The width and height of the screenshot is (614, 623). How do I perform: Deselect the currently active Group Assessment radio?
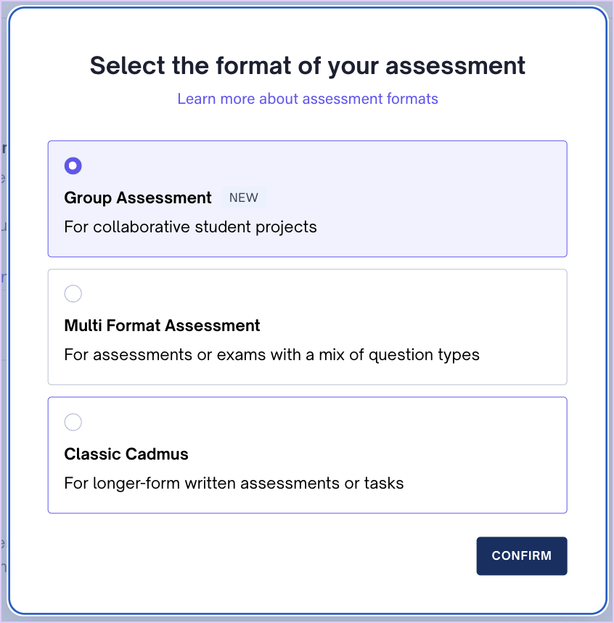pos(73,166)
